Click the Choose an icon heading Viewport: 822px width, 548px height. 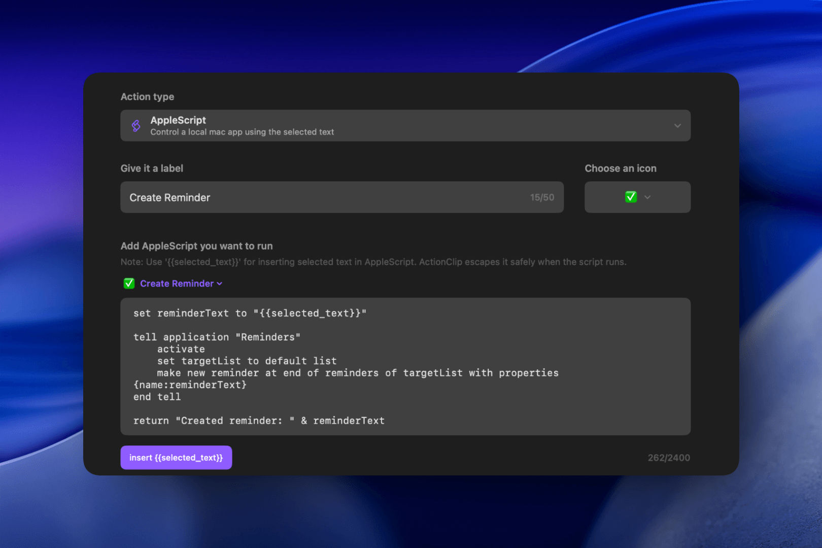[621, 168]
